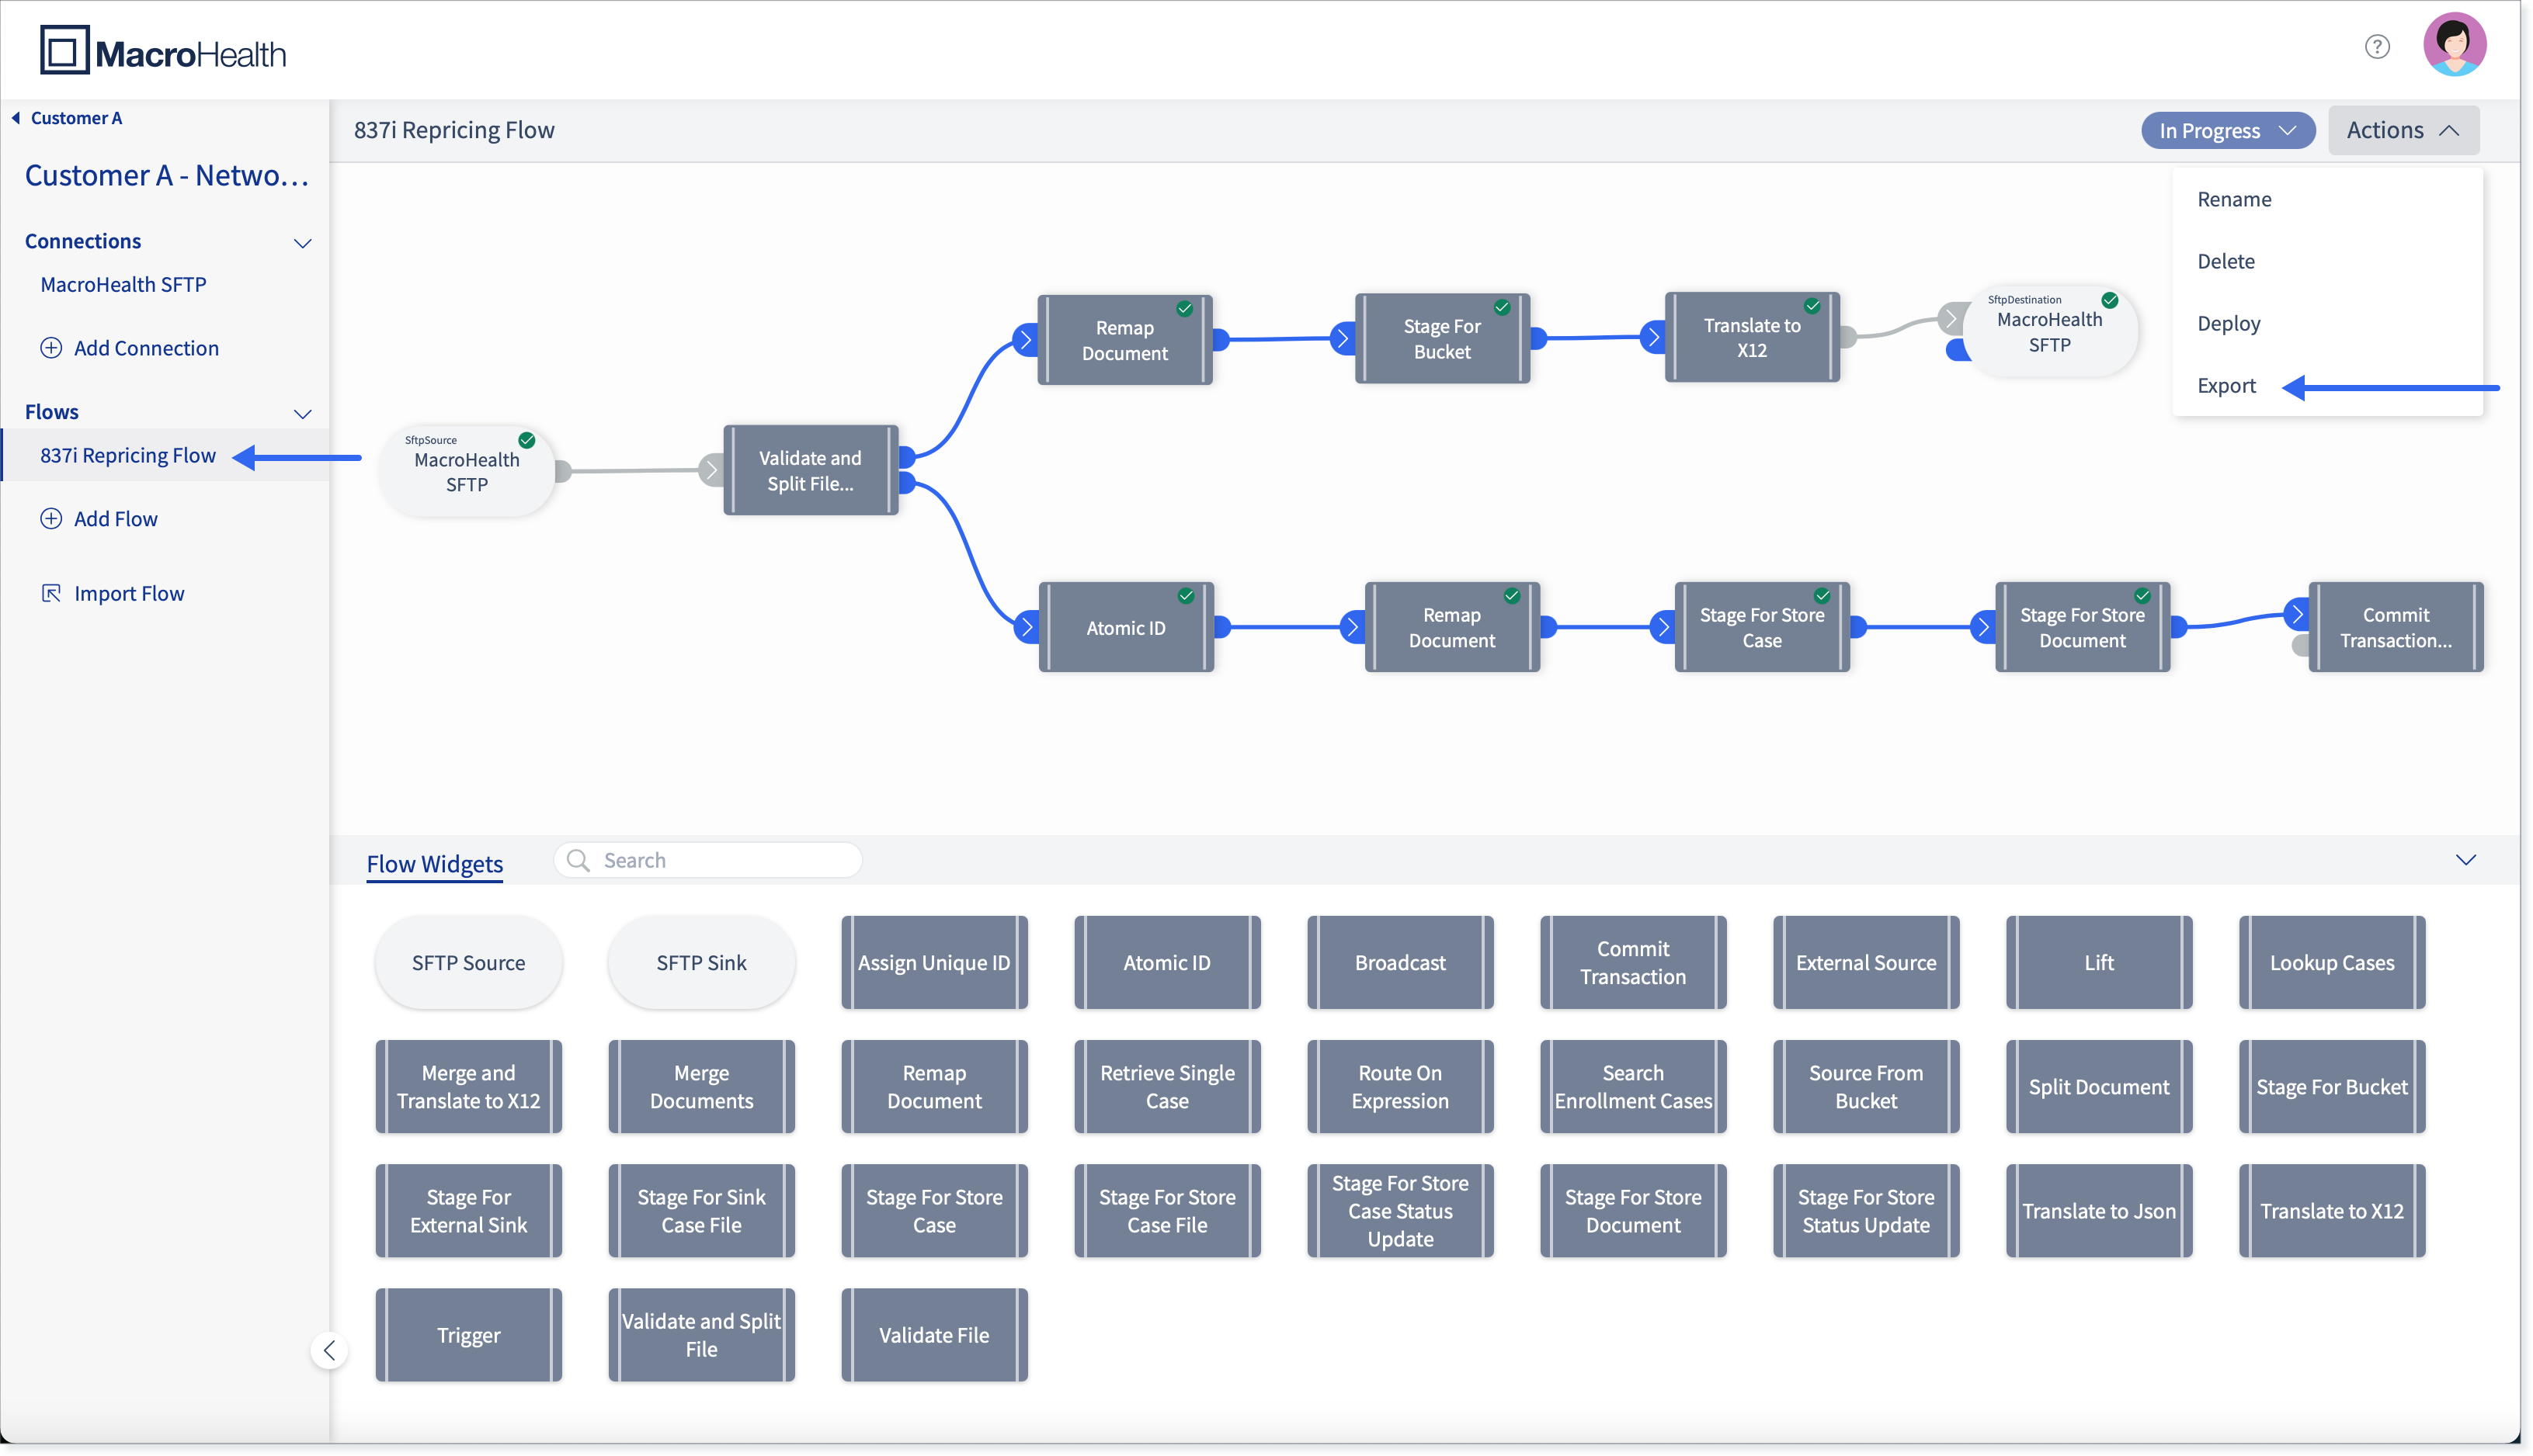Click the plus icon beside Add Connection
Image resolution: width=2533 pixels, height=1456 pixels.
(51, 348)
